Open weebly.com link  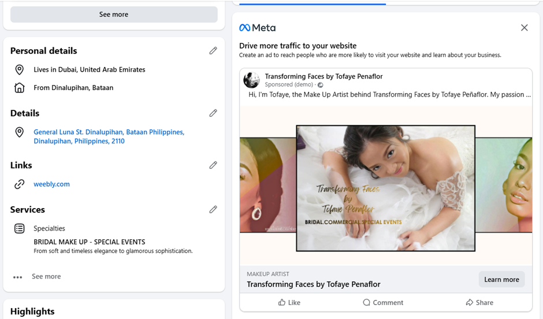pos(51,184)
